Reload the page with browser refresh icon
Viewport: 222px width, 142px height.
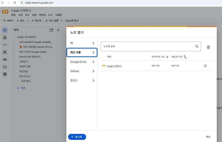(15, 3)
